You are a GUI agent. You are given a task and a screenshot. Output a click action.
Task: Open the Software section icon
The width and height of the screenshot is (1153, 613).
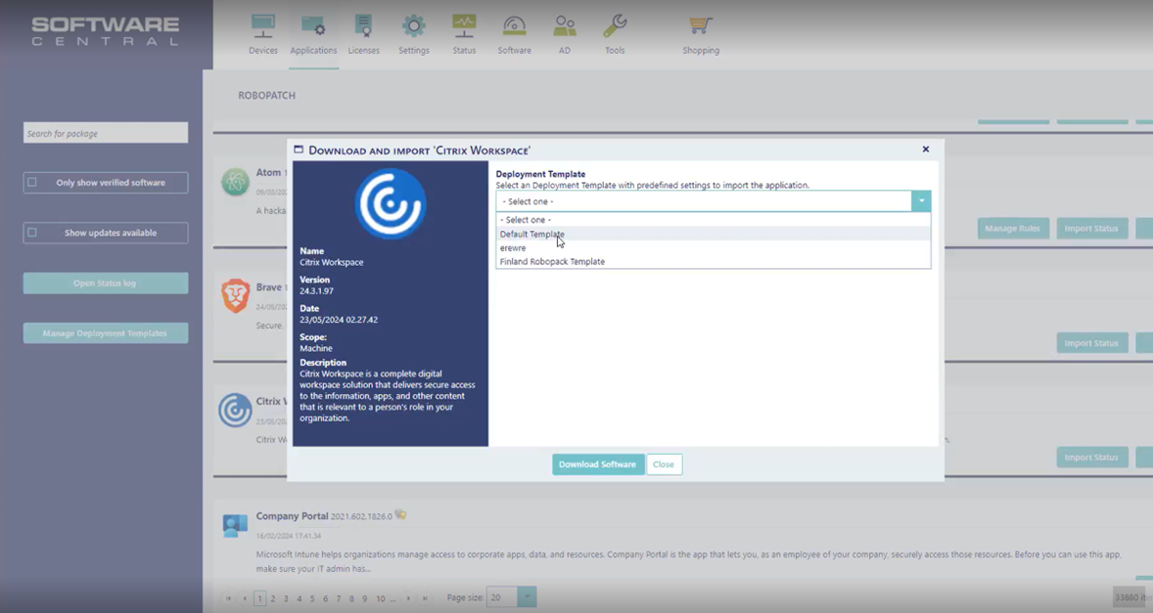tap(514, 26)
